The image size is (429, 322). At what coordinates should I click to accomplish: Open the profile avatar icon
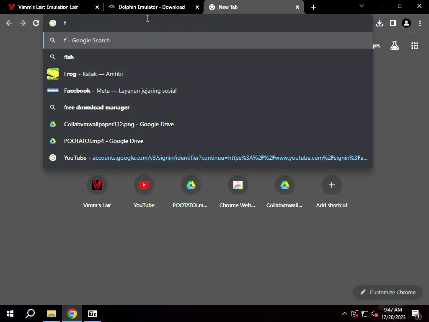(406, 23)
